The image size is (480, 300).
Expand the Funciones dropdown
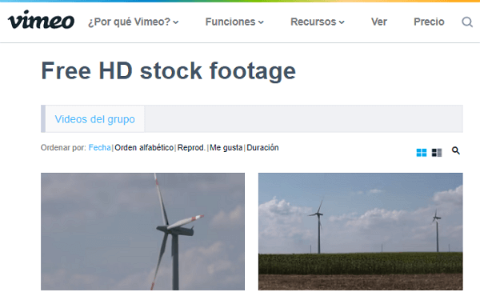click(234, 22)
